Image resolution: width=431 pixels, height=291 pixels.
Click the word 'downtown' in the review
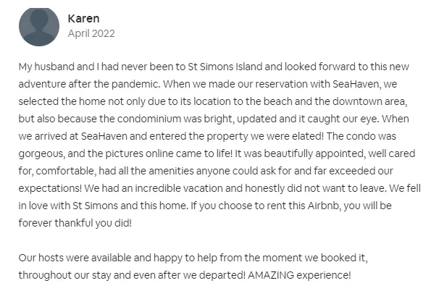pyautogui.click(x=350, y=101)
